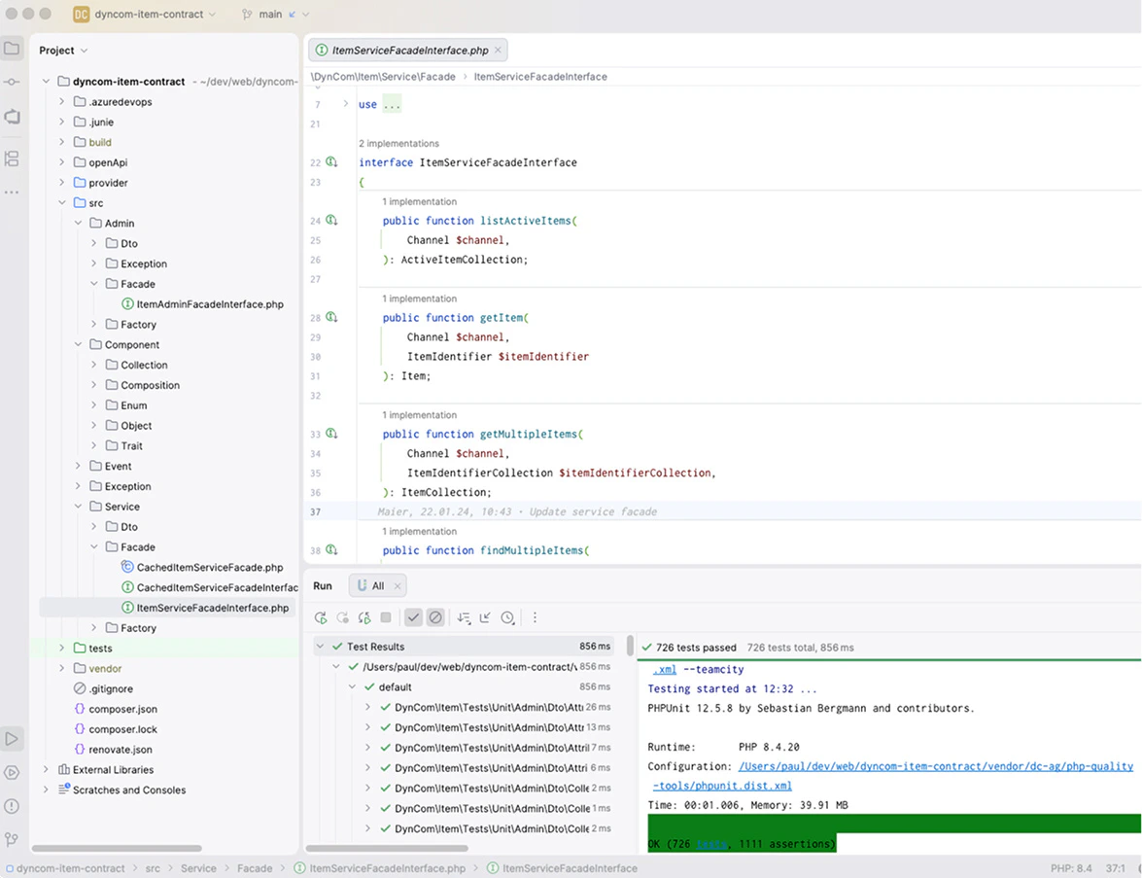Image resolution: width=1142 pixels, height=878 pixels.
Task: Click implementation gutter icon on line 38
Action: tap(332, 550)
